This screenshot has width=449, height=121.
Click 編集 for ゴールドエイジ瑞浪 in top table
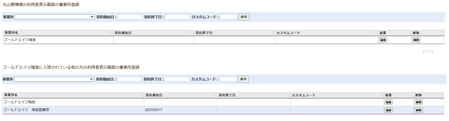(x=383, y=40)
